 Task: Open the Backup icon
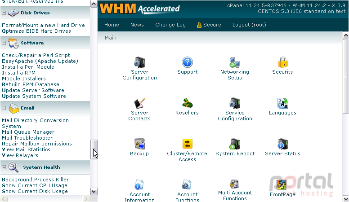pyautogui.click(x=139, y=144)
